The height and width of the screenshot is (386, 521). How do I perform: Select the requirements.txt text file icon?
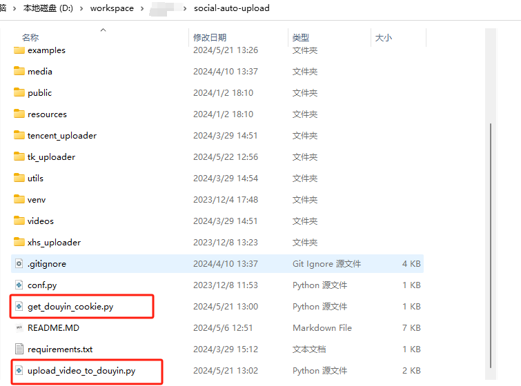click(19, 349)
